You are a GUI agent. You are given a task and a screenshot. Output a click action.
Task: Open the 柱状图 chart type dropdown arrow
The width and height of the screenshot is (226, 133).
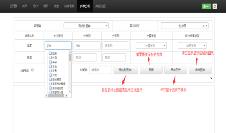click(x=206, y=26)
